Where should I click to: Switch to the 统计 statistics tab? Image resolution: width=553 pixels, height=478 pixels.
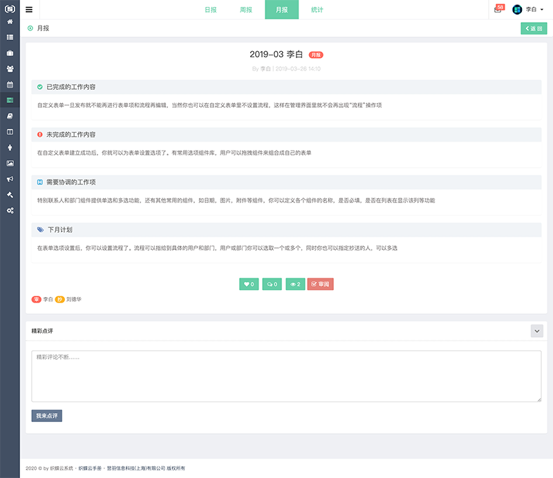317,10
